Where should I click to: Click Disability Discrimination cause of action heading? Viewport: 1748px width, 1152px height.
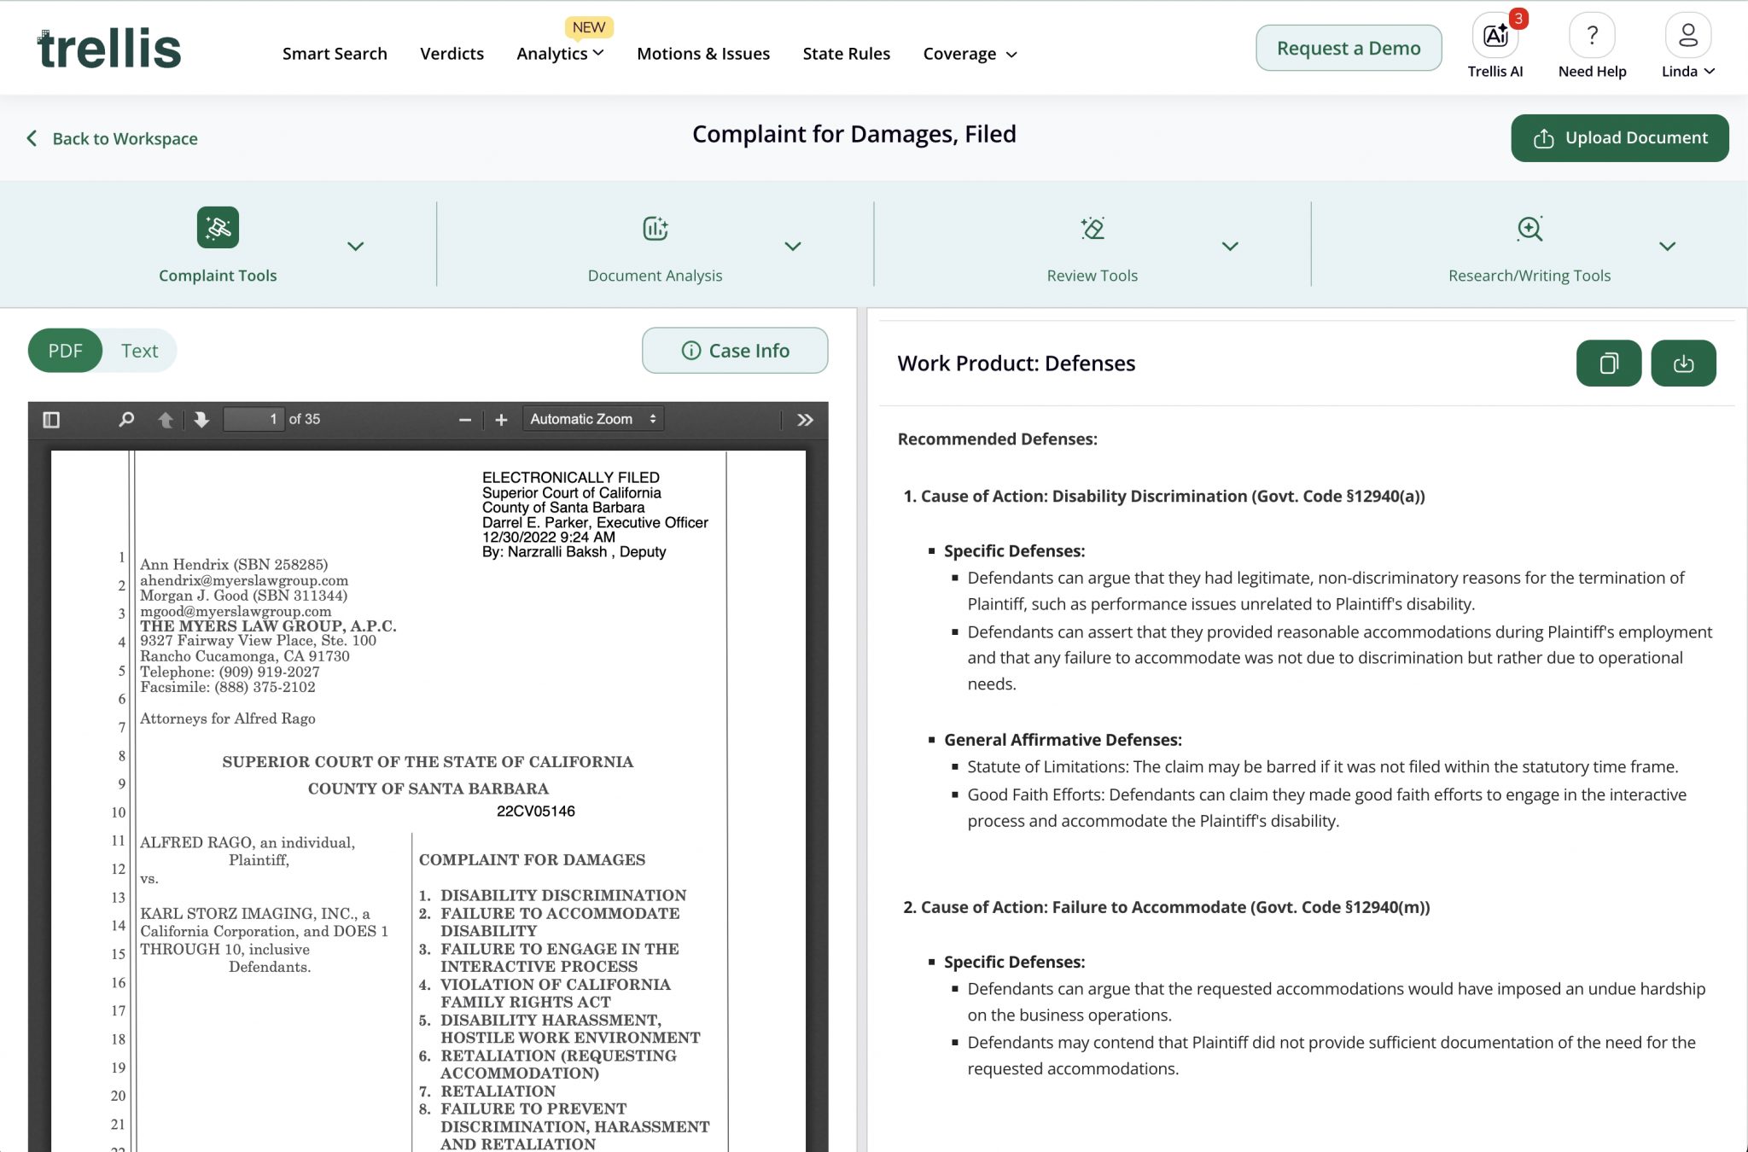point(1164,496)
